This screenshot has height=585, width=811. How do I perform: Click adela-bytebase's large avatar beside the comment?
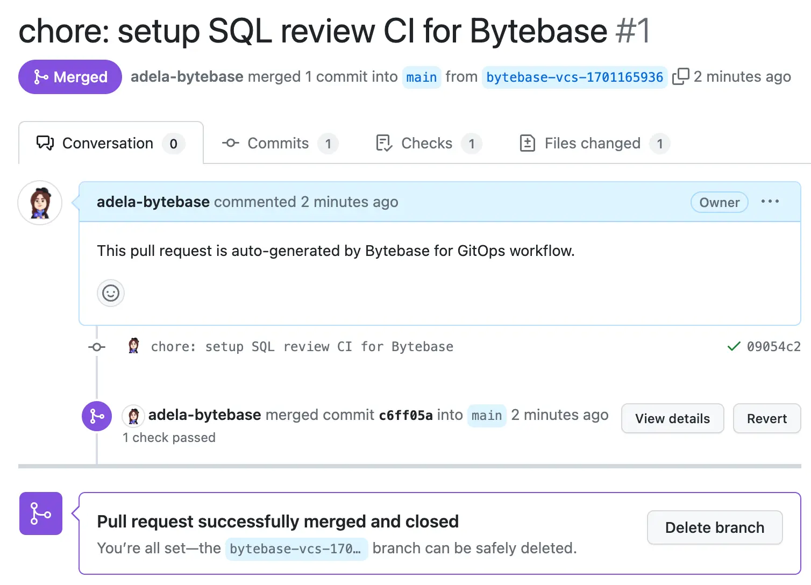[x=40, y=203]
